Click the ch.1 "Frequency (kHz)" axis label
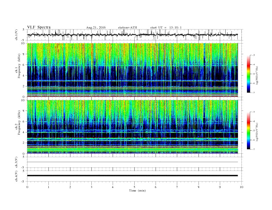This screenshot has width=272, height=210. pyautogui.click(x=19, y=66)
